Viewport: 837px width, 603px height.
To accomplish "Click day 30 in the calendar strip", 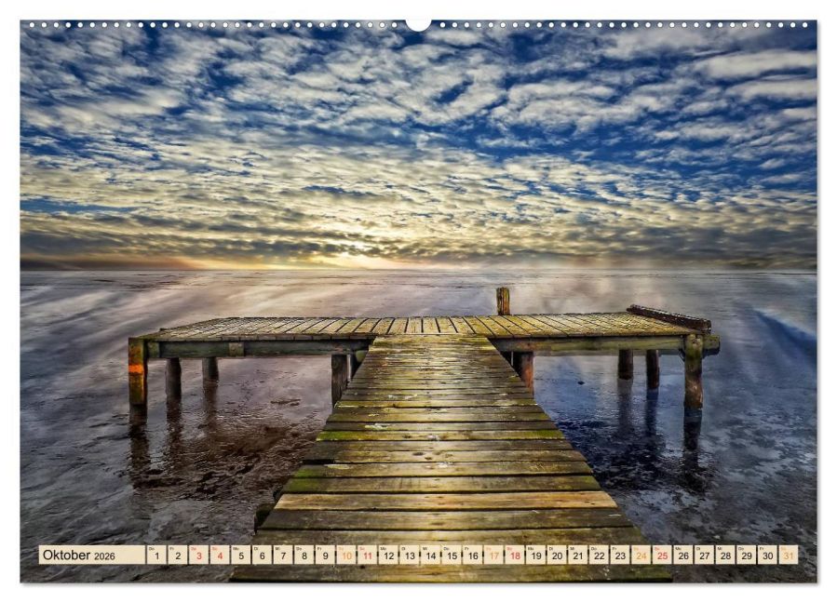I will [x=767, y=556].
